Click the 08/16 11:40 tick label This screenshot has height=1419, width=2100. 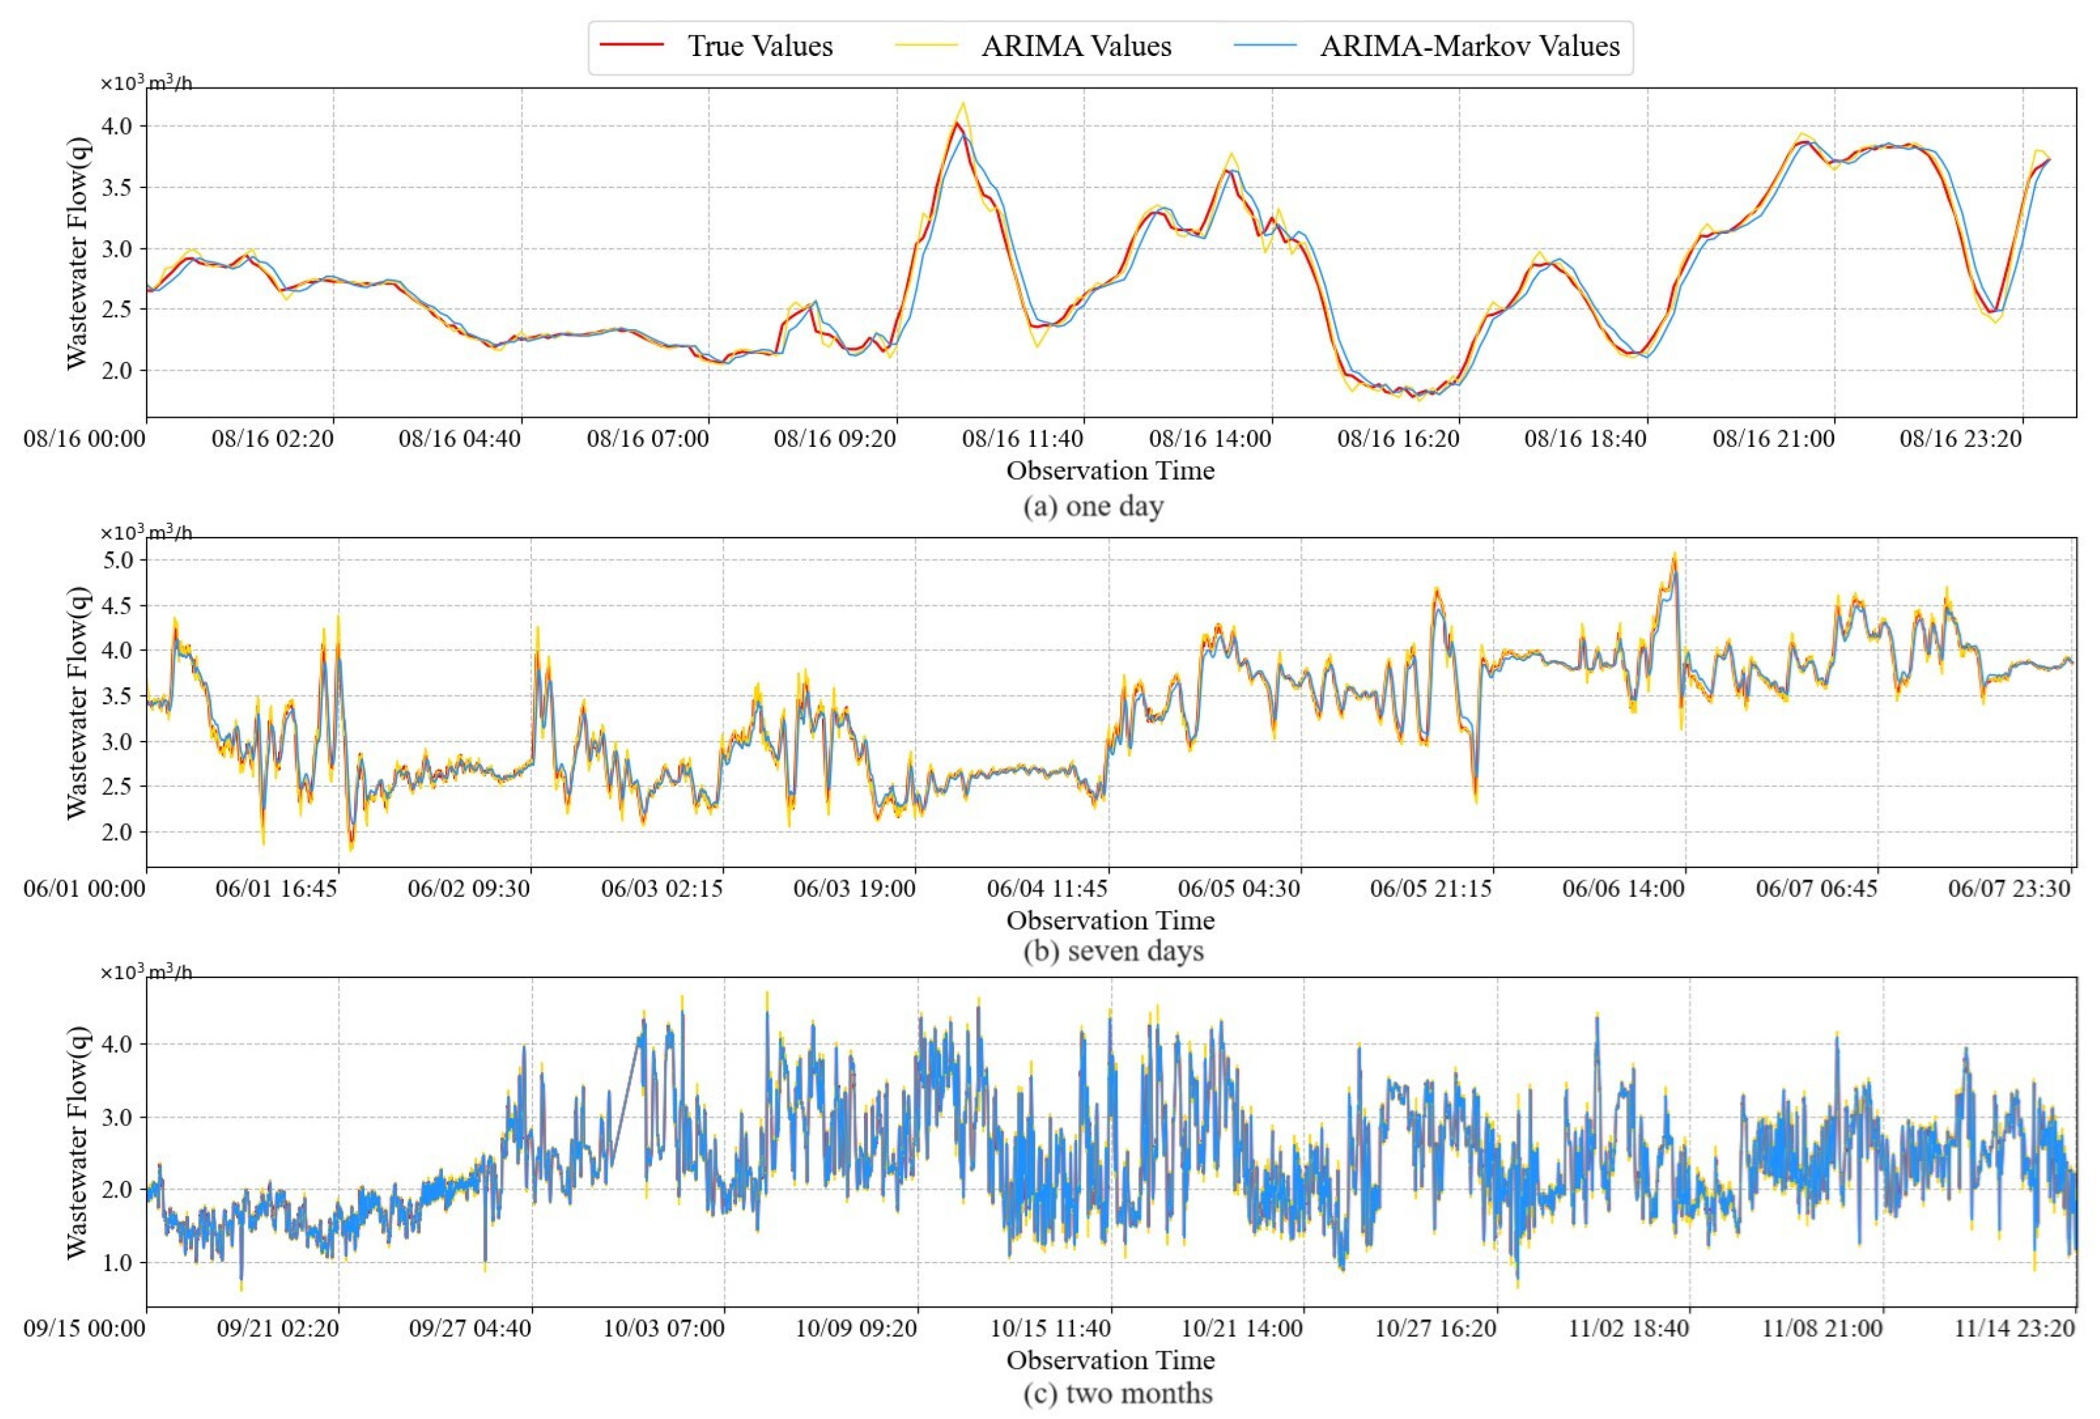[1022, 439]
